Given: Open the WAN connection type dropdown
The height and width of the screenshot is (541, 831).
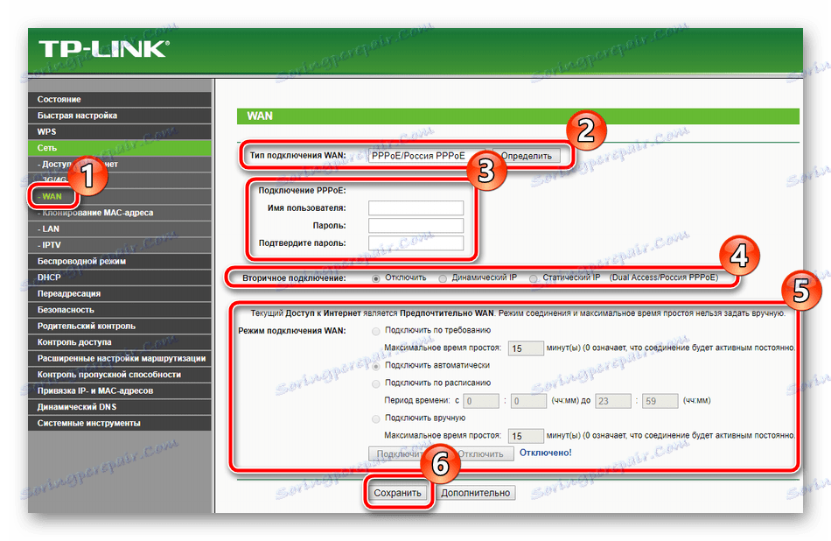Looking at the screenshot, I should pyautogui.click(x=427, y=156).
